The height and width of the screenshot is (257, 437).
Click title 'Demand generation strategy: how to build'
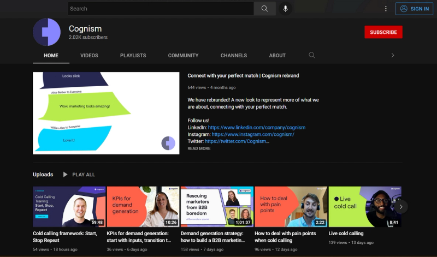(x=213, y=237)
